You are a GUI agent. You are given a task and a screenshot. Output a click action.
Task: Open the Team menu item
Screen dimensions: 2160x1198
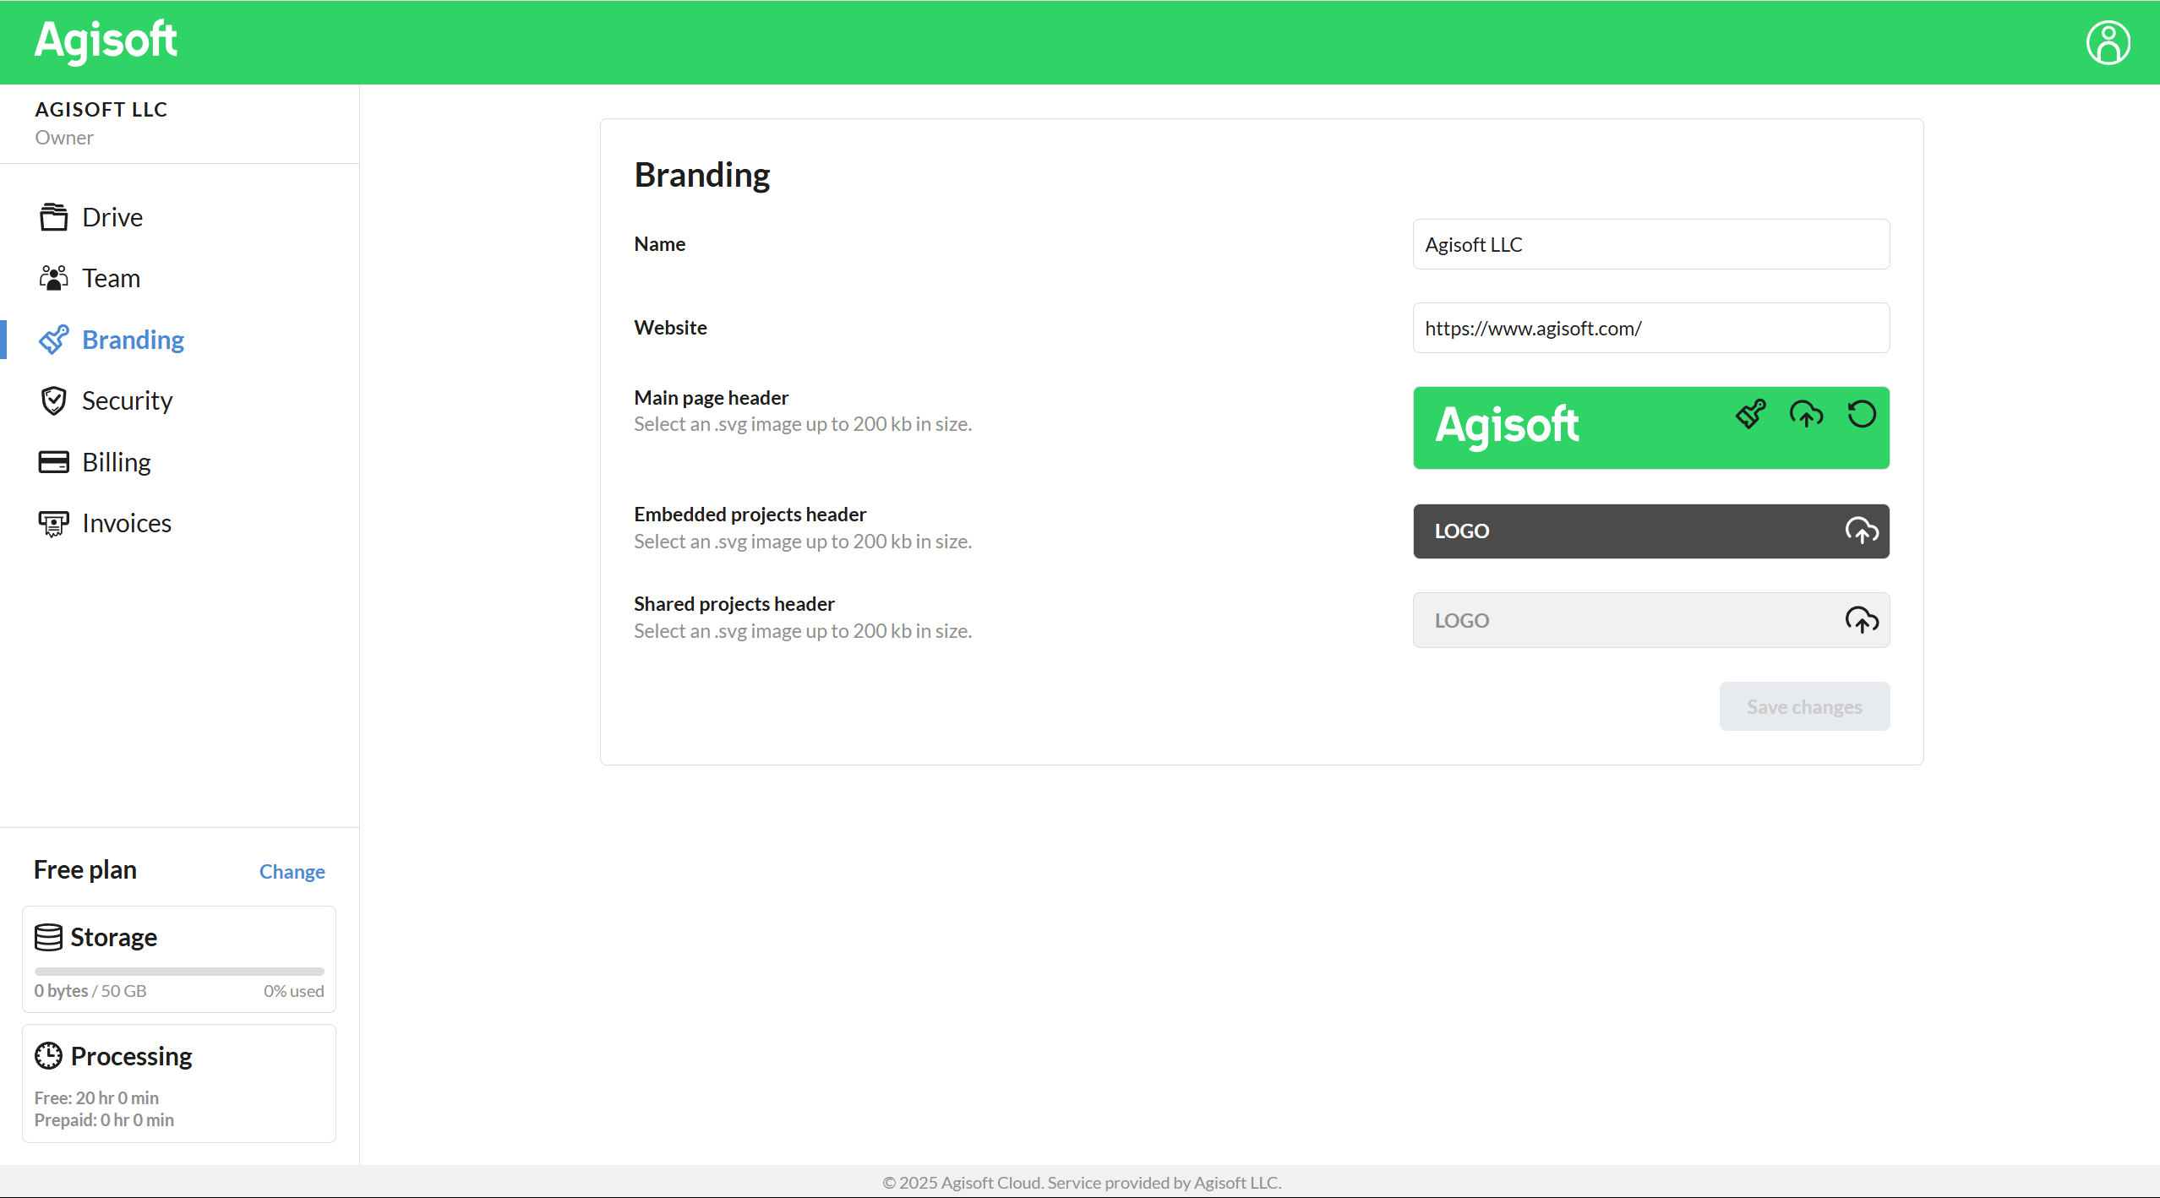[111, 278]
